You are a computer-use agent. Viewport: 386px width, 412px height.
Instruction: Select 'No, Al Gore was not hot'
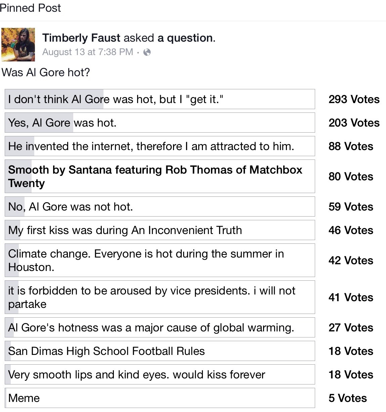pos(160,207)
